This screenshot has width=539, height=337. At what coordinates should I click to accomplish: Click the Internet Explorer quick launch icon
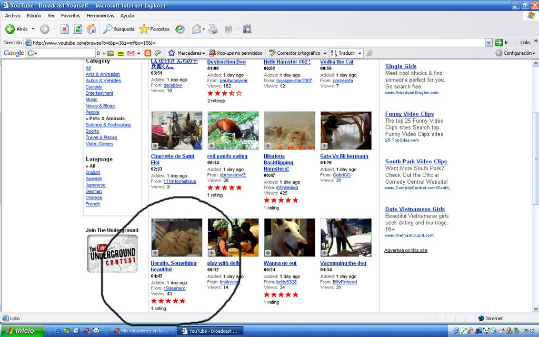click(x=57, y=331)
